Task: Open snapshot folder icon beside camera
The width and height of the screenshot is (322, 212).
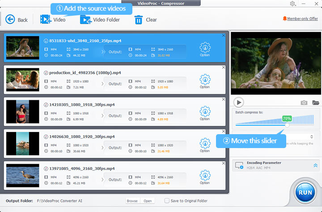Action: pyautogui.click(x=316, y=102)
